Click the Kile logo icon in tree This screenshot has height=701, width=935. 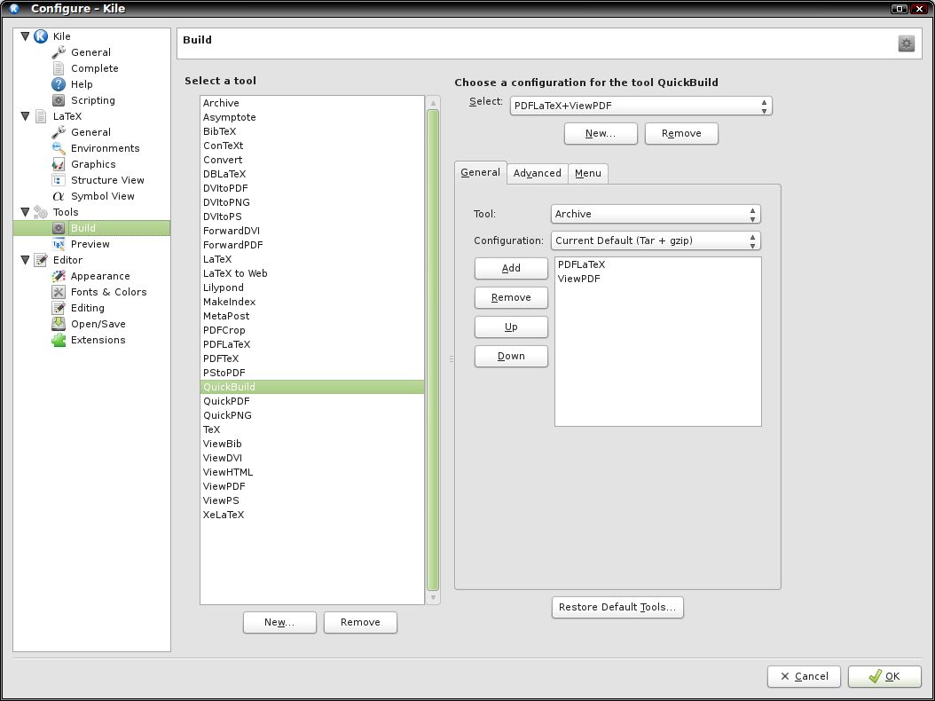point(41,36)
